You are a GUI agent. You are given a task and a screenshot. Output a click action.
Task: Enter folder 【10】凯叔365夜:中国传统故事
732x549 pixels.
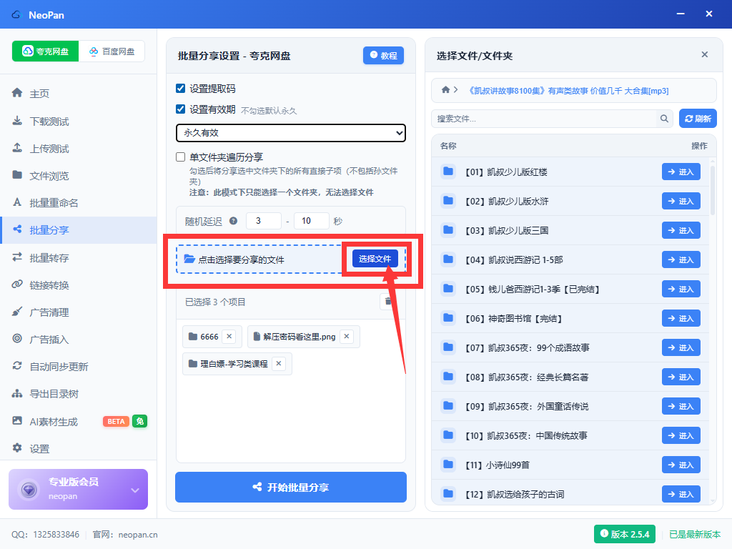(x=681, y=435)
